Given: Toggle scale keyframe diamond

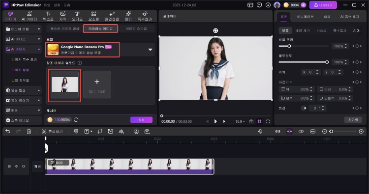Looking at the screenshot, I should coord(357,46).
